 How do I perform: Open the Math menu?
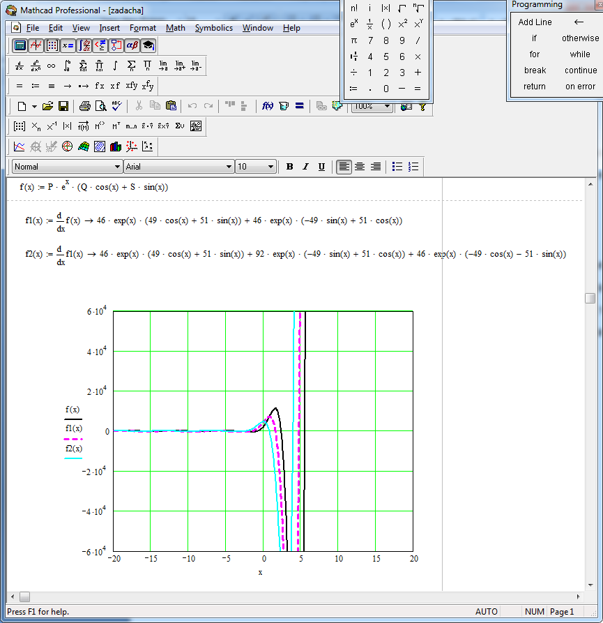176,28
